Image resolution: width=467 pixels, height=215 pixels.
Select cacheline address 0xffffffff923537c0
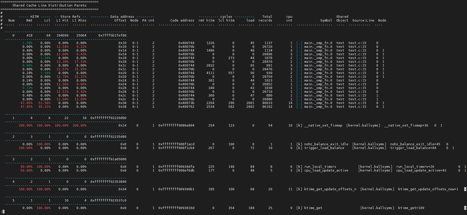click(108, 200)
